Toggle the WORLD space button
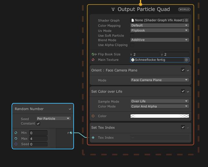Image resolution: width=208 pixels, height=167 pixels. point(184,10)
